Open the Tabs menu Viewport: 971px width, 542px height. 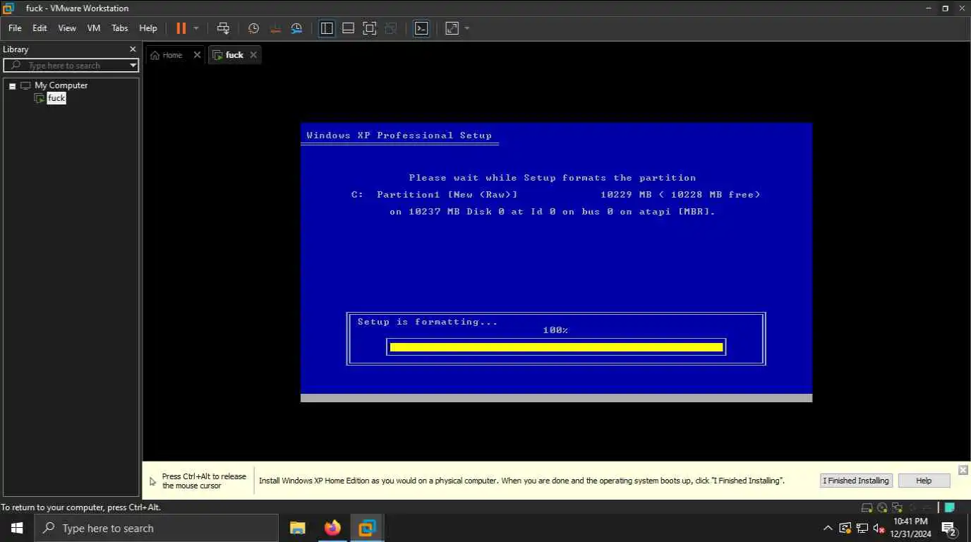pyautogui.click(x=120, y=28)
